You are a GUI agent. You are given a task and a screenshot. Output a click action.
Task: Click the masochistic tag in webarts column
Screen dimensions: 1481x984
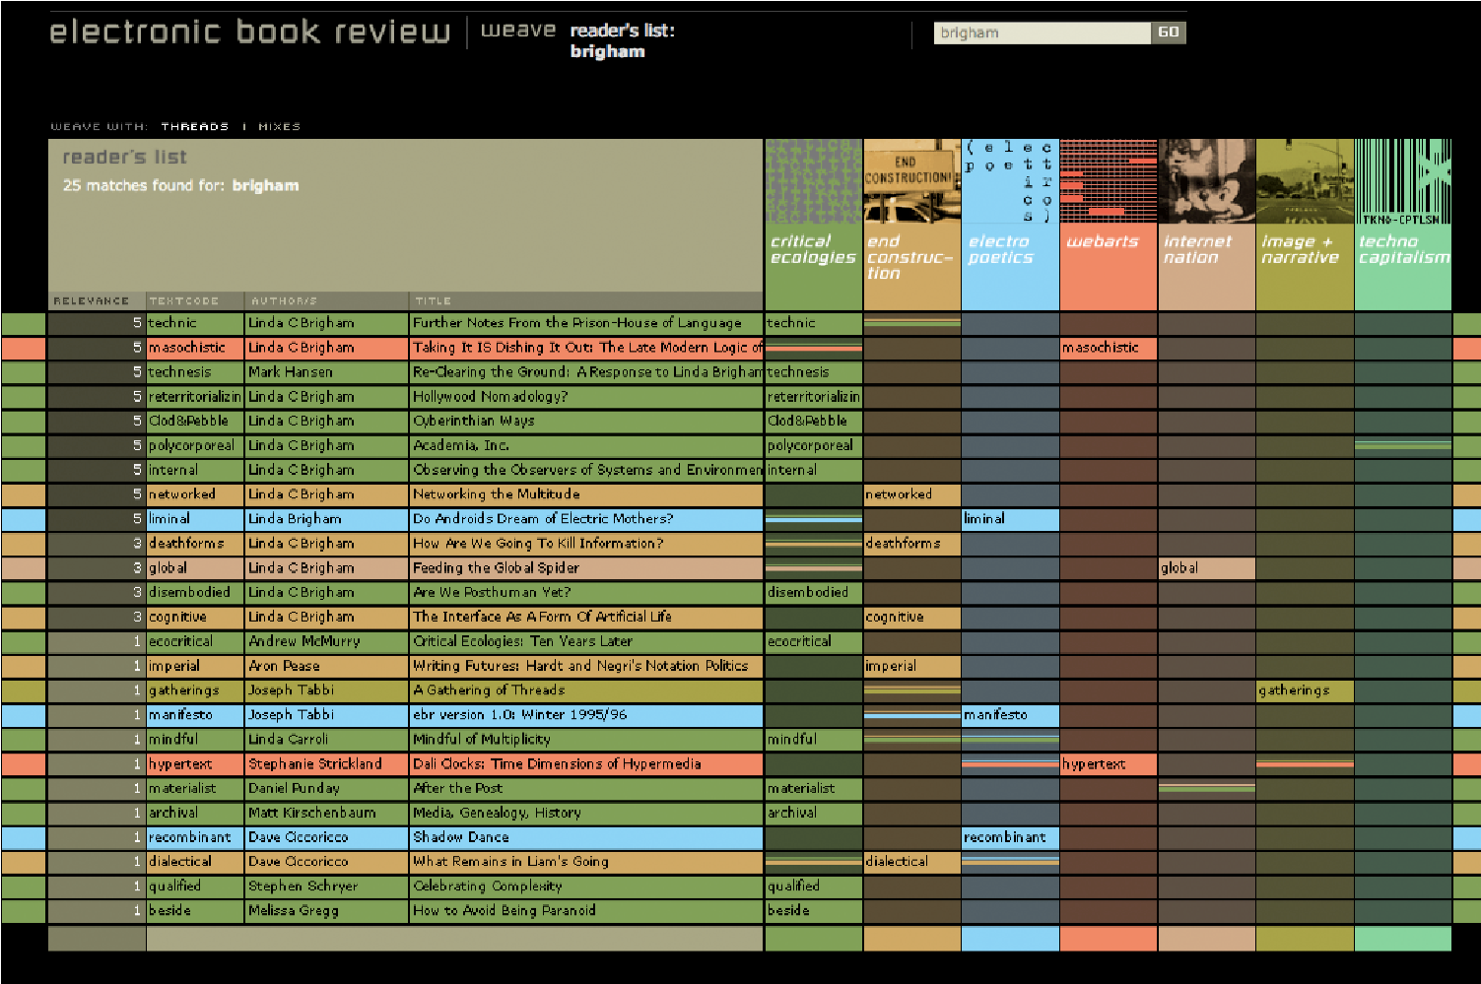click(x=1100, y=348)
